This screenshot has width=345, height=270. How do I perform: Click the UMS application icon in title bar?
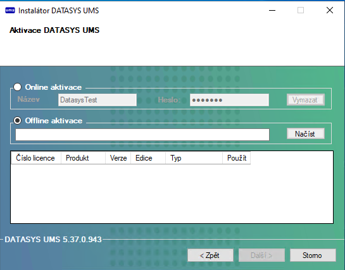[10, 10]
